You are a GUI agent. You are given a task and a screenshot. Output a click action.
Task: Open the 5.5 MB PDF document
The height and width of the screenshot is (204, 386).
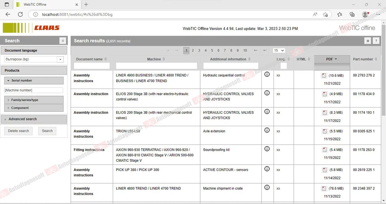click(325, 131)
